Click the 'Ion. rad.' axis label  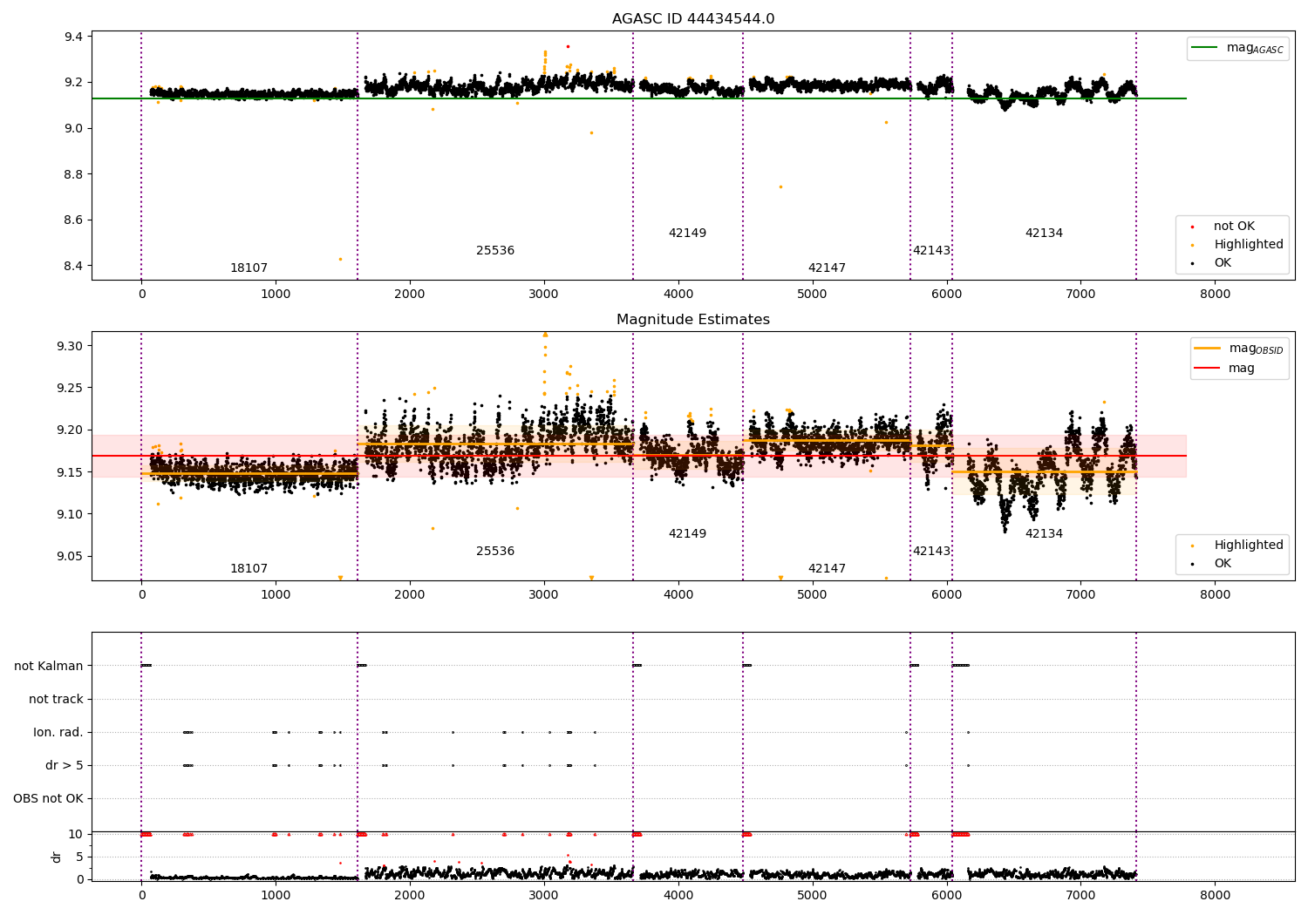point(58,732)
